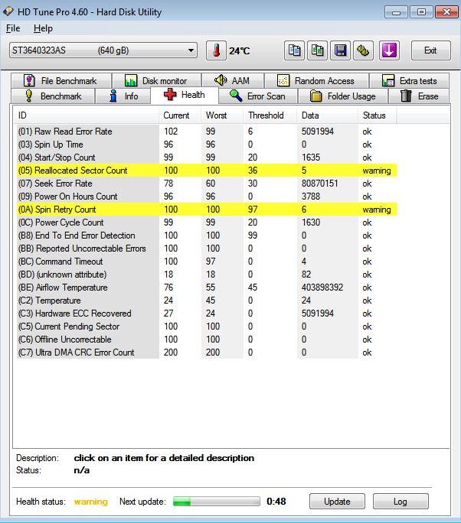This screenshot has width=461, height=523.
Task: Select the Airflow Temperature row
Action: click(x=207, y=287)
